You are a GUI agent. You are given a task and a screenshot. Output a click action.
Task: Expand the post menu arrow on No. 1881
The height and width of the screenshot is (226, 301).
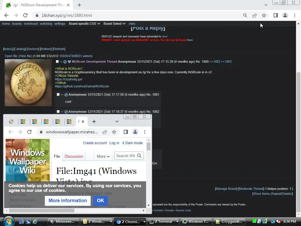(x=62, y=94)
